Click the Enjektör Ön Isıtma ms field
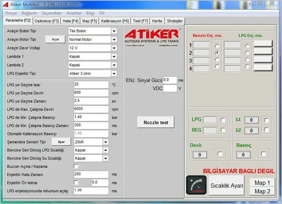The width and height of the screenshot is (282, 204). pyautogui.click(x=100, y=183)
